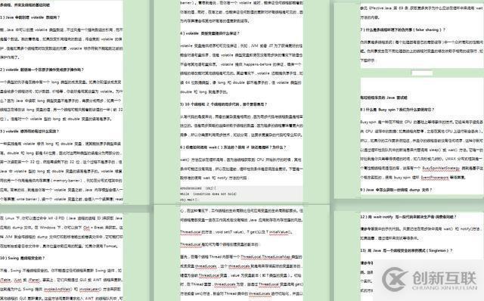Click heading "1) Java 中能创建 volatile 数组吗"

30,17
